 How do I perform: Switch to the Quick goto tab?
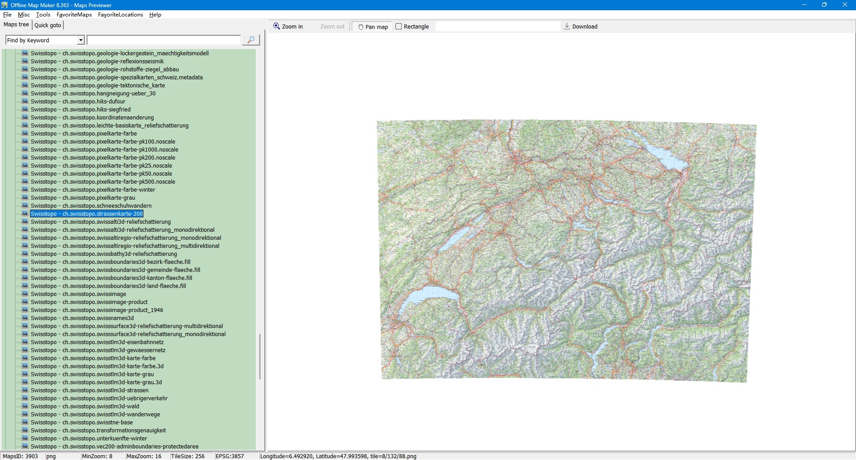pos(48,25)
